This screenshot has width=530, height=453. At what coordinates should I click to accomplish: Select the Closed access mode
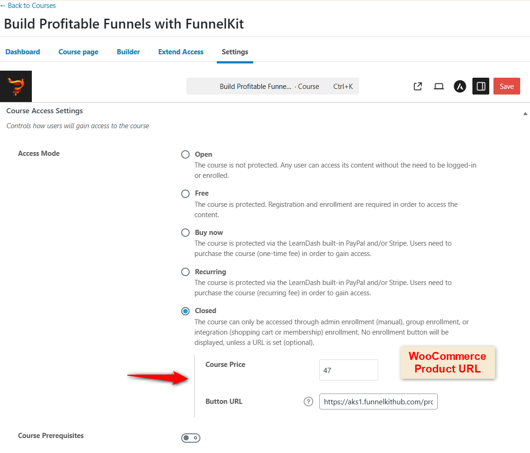coord(185,311)
